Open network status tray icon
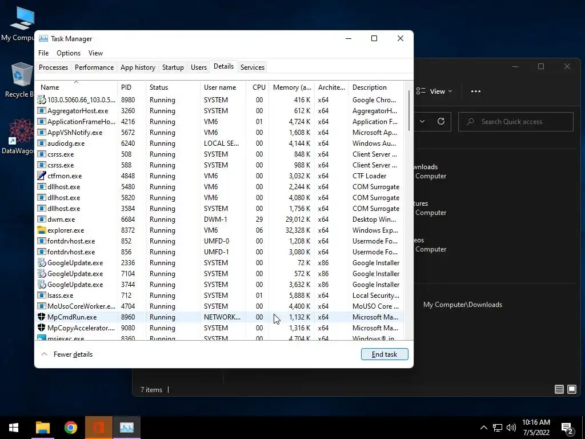Image resolution: width=585 pixels, height=439 pixels. click(498, 428)
